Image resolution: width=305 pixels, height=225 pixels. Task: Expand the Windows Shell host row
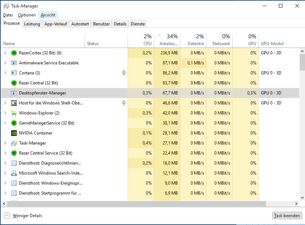(5, 103)
